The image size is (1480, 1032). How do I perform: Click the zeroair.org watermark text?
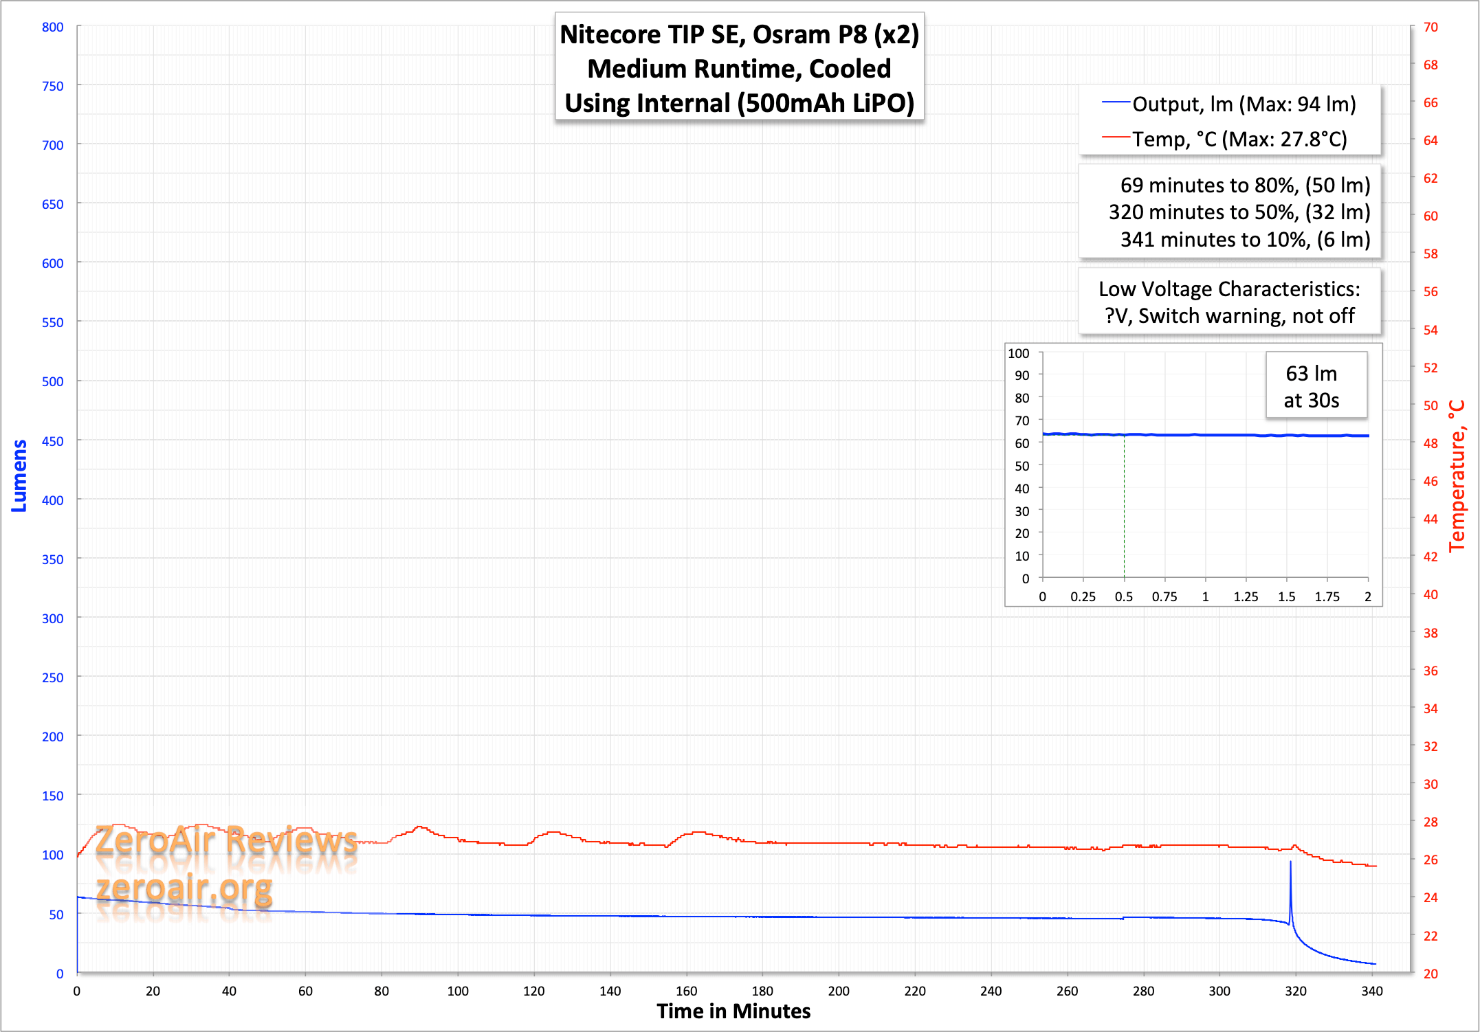coord(184,888)
